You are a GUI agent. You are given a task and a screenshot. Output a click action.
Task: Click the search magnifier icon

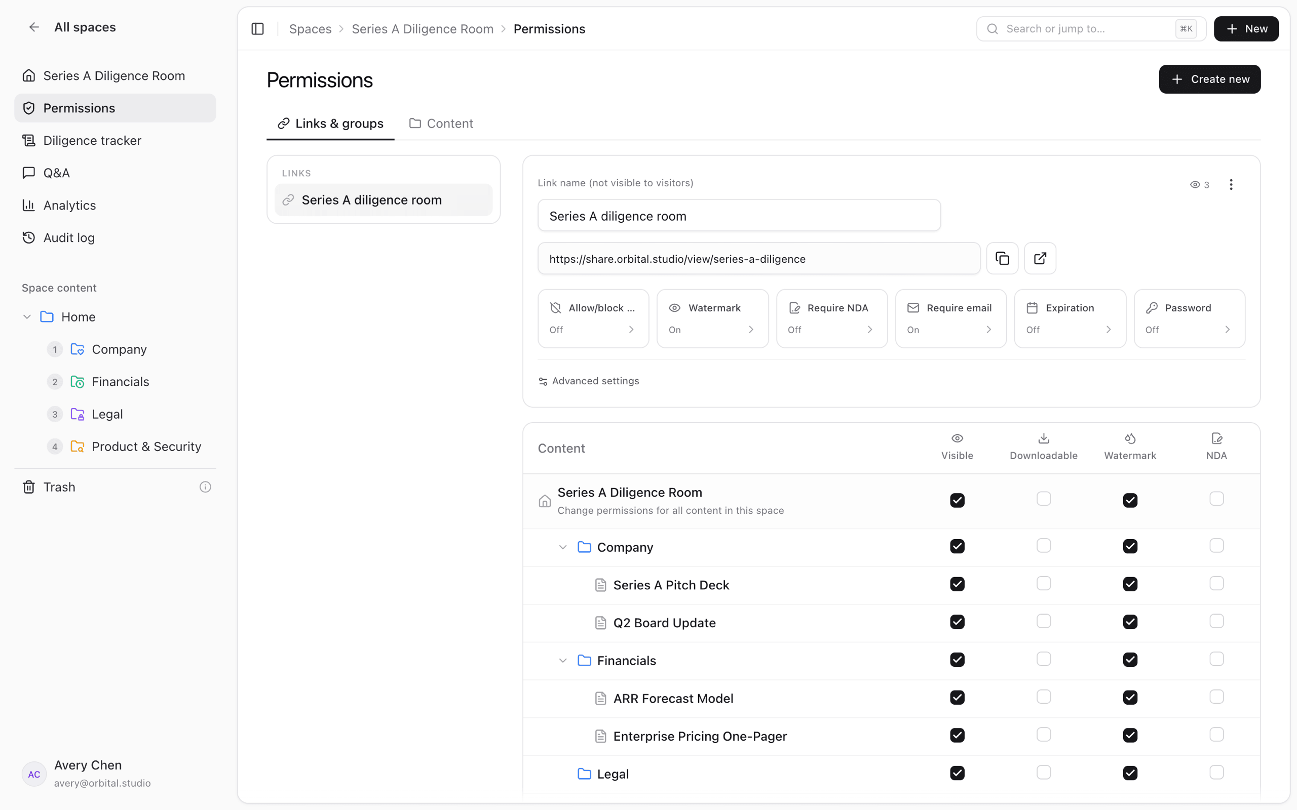tap(992, 29)
